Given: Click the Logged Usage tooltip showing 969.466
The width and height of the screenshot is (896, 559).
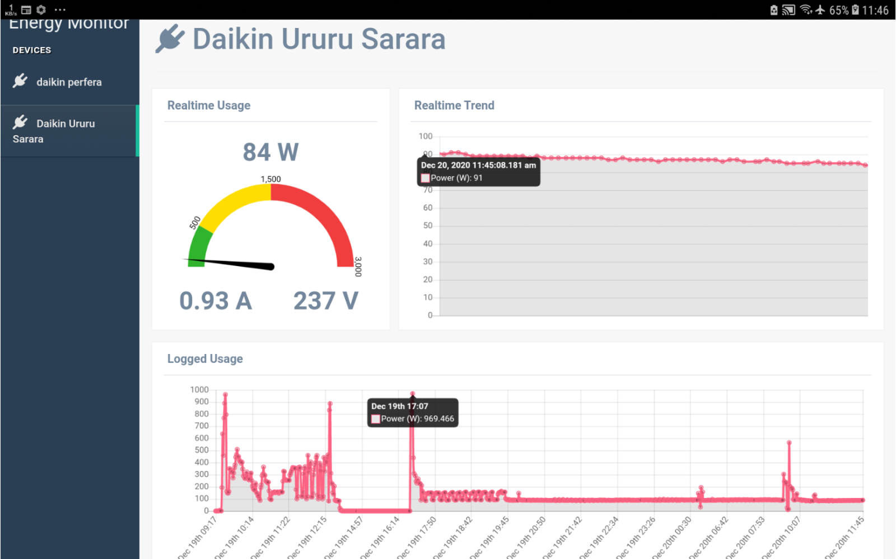Looking at the screenshot, I should [413, 413].
